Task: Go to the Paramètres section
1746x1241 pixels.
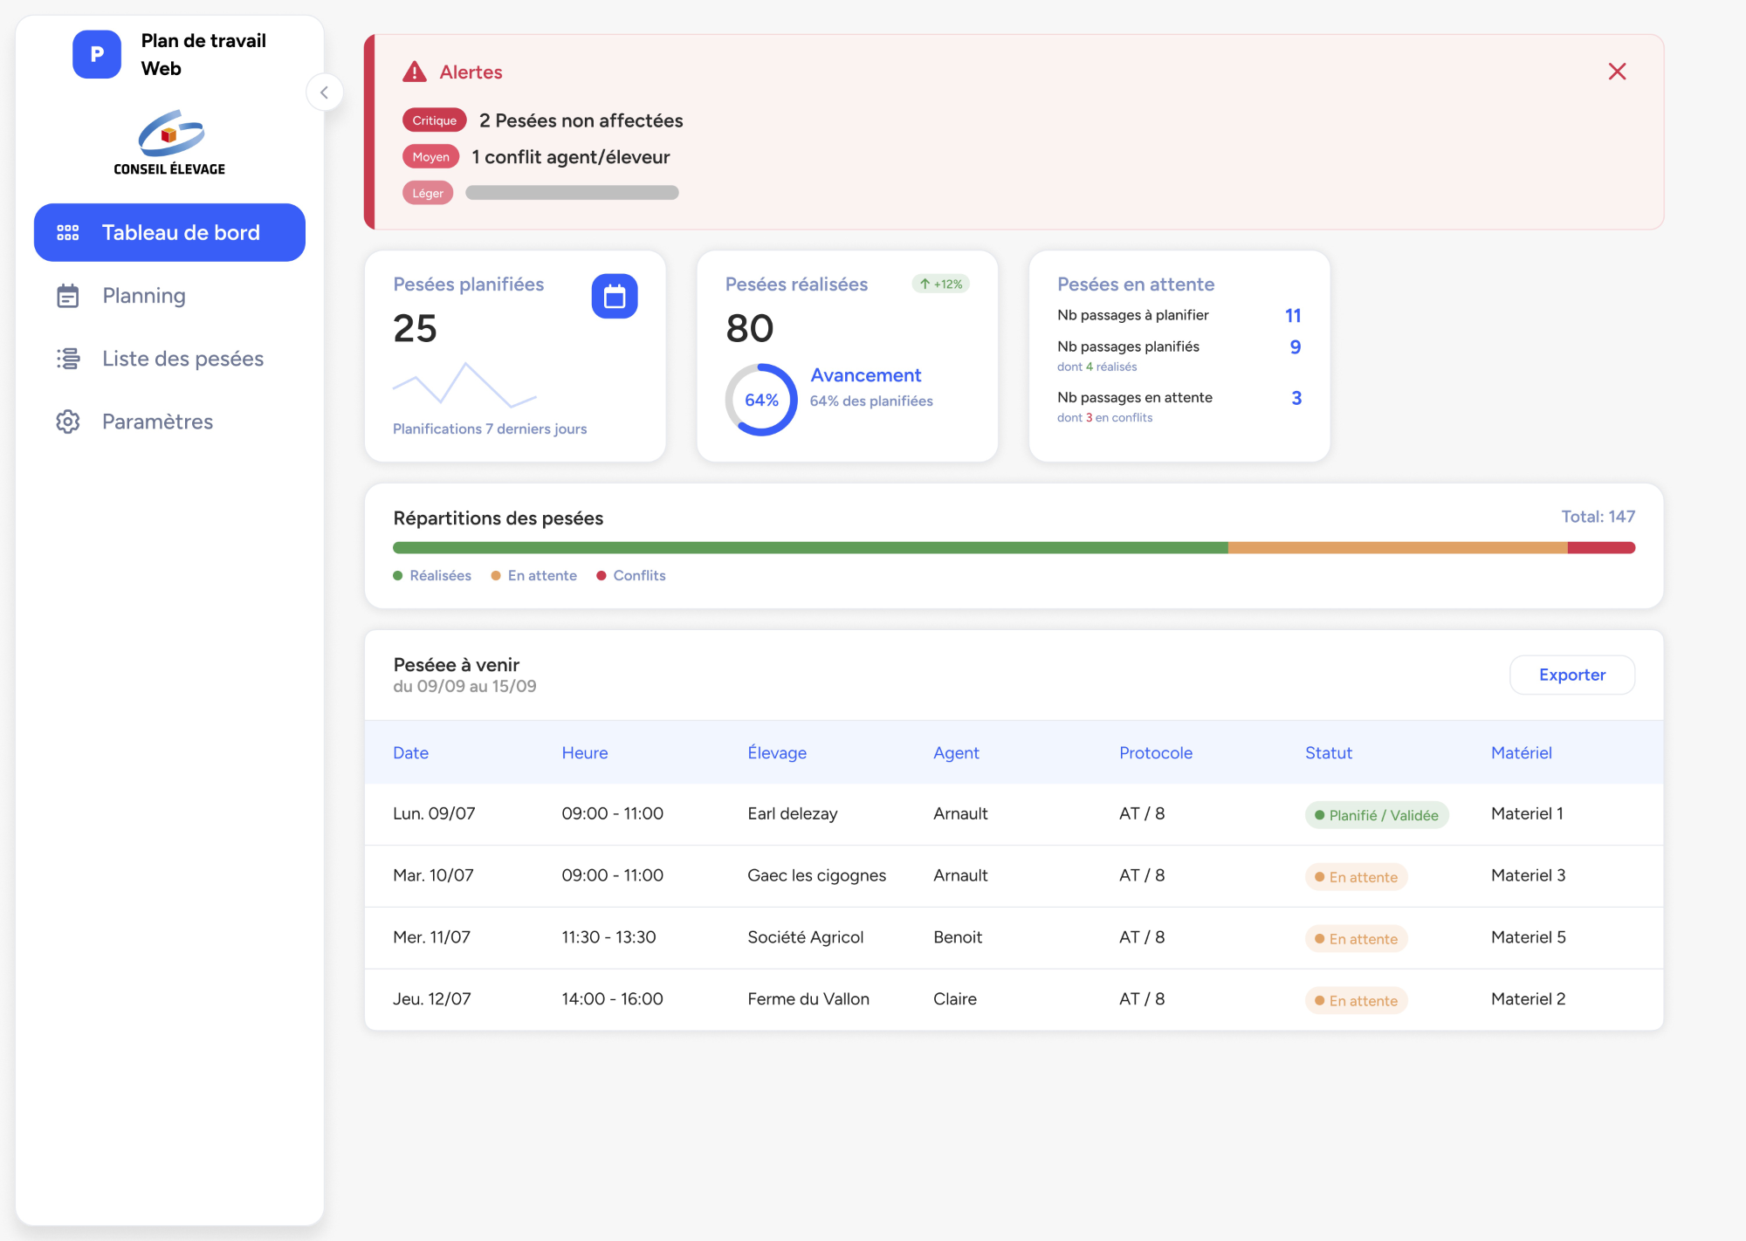Action: click(x=157, y=422)
